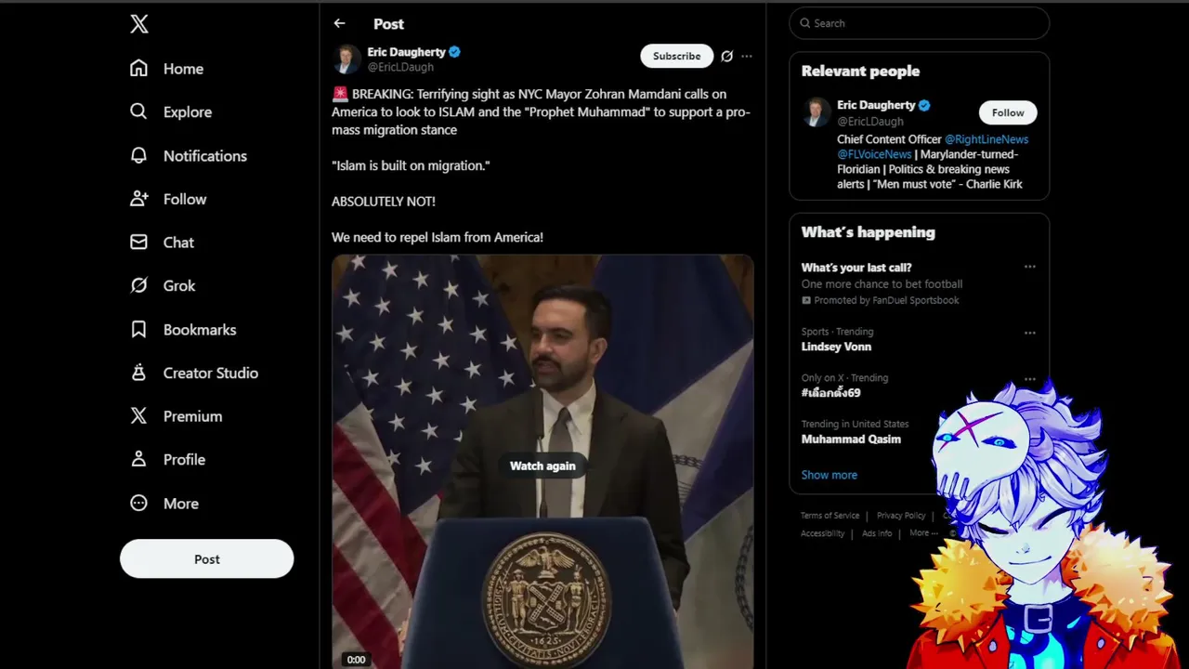Image resolution: width=1189 pixels, height=669 pixels.
Task: Open Home from the sidebar
Action: 167,69
